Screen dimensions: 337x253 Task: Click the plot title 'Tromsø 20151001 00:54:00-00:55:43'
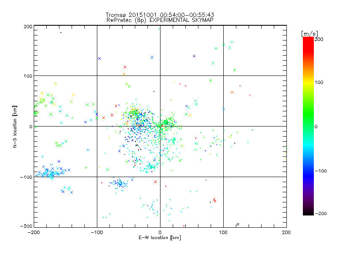[160, 15]
